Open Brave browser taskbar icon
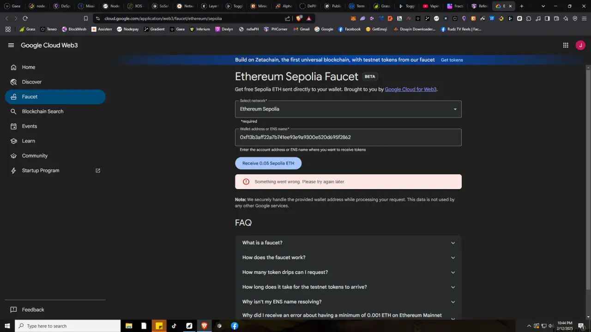This screenshot has width=591, height=332. [204, 326]
